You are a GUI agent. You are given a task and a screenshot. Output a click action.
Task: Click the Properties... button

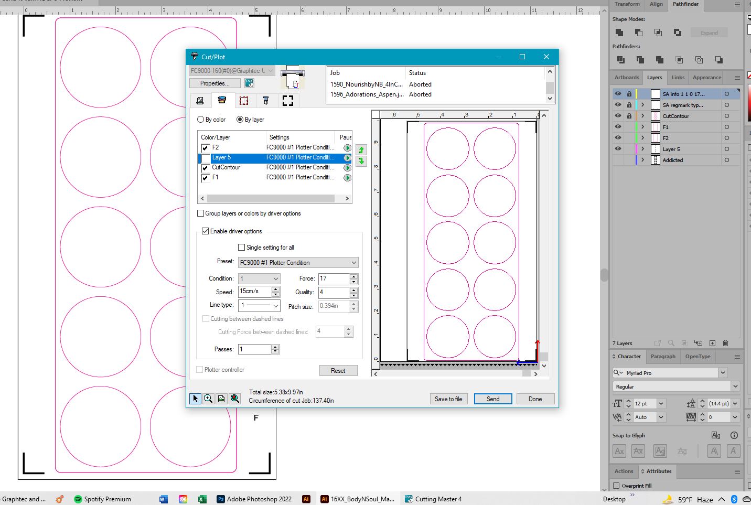215,83
